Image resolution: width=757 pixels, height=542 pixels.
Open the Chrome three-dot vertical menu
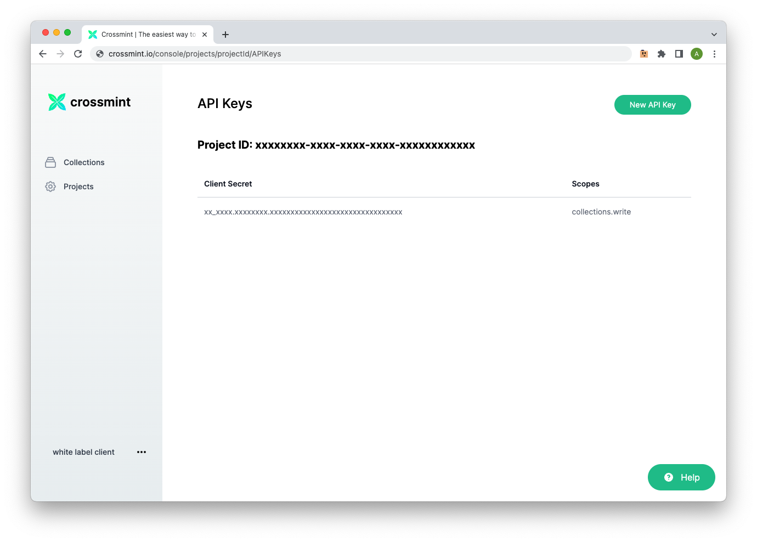click(714, 54)
